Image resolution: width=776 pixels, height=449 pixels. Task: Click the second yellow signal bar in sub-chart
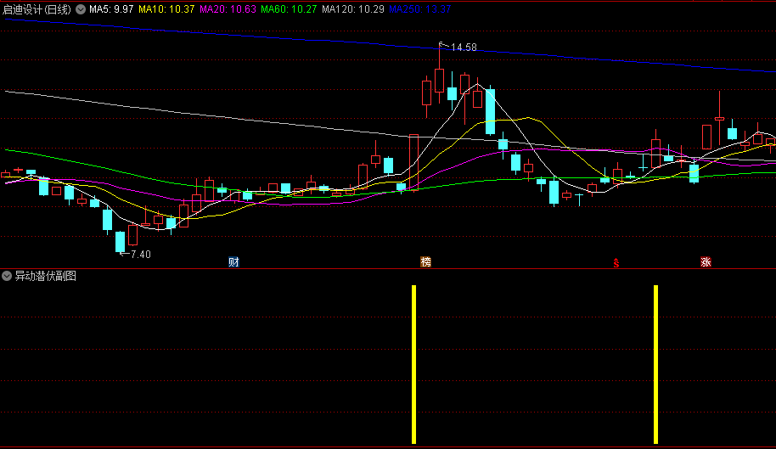point(655,364)
